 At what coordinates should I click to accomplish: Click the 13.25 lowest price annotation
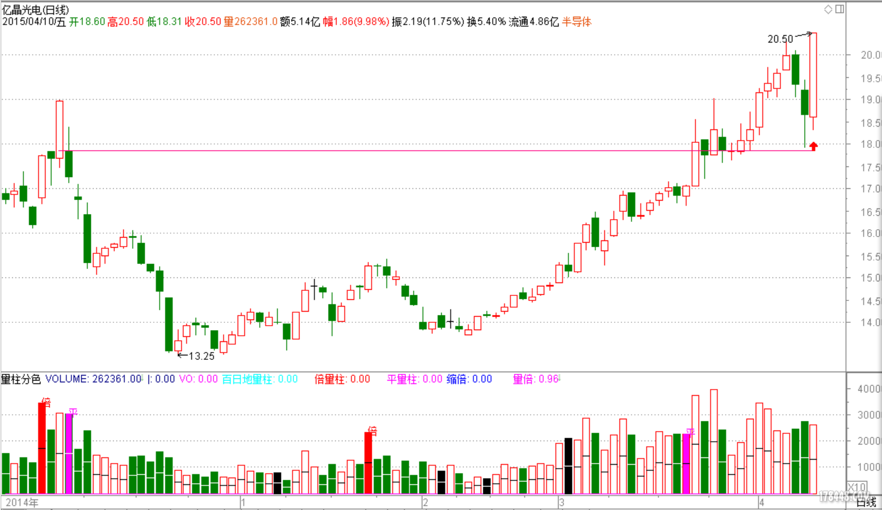pos(201,356)
